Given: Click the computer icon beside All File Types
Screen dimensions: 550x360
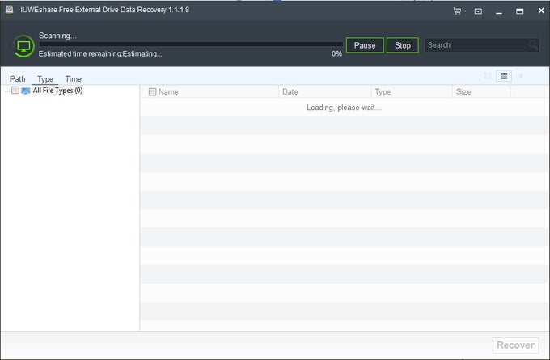Looking at the screenshot, I should pyautogui.click(x=26, y=91).
